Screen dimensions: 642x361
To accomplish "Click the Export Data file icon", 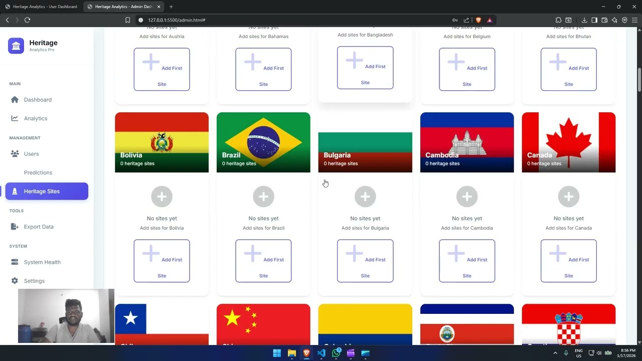I will [x=15, y=227].
